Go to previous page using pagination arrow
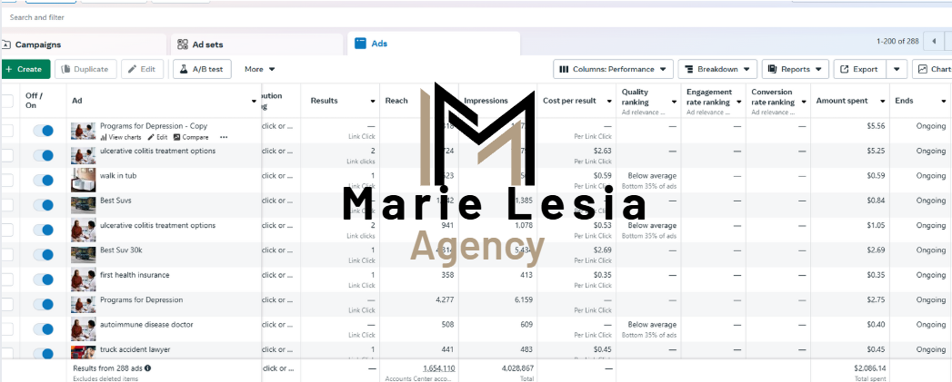 (933, 41)
